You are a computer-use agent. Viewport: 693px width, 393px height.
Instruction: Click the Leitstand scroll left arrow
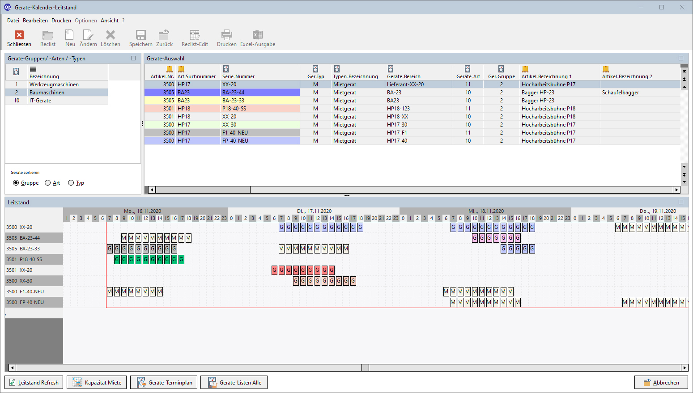pos(12,368)
